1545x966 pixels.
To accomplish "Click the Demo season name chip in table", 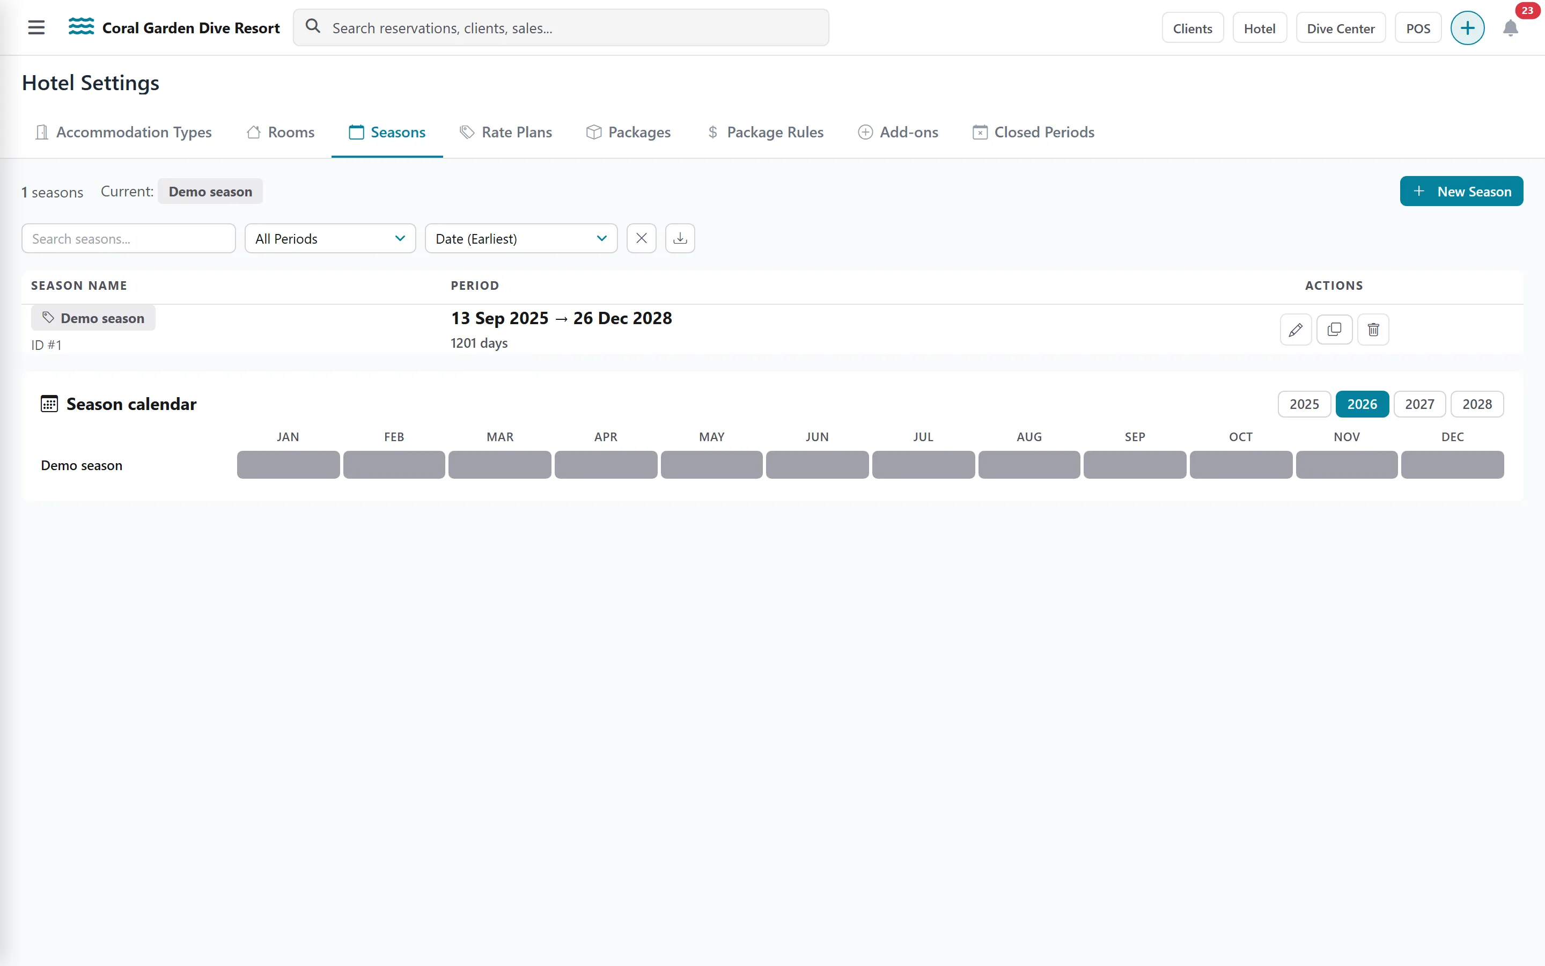I will 93,318.
